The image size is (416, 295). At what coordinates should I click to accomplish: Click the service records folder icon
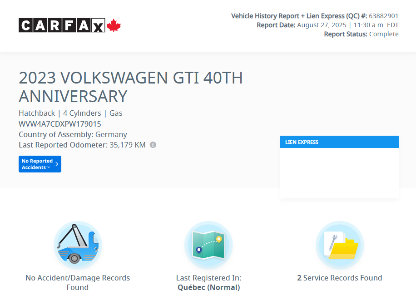point(340,245)
